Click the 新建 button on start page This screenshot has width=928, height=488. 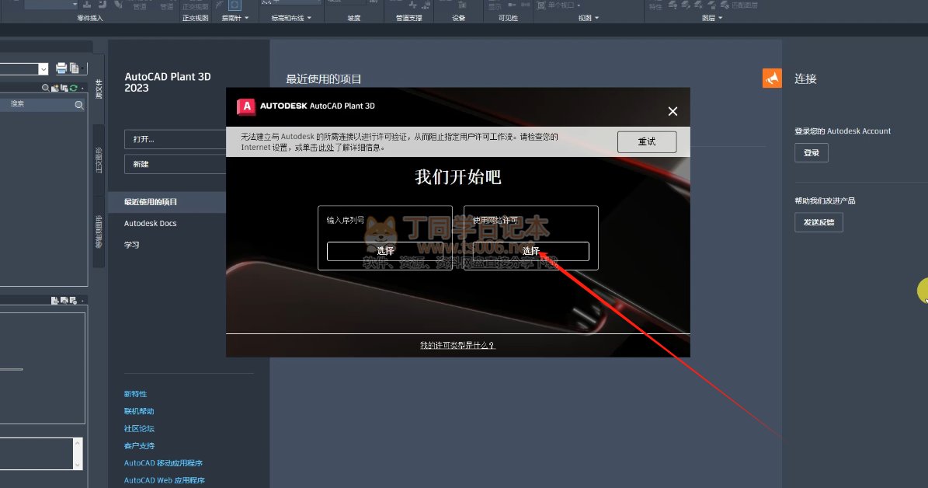pos(176,164)
